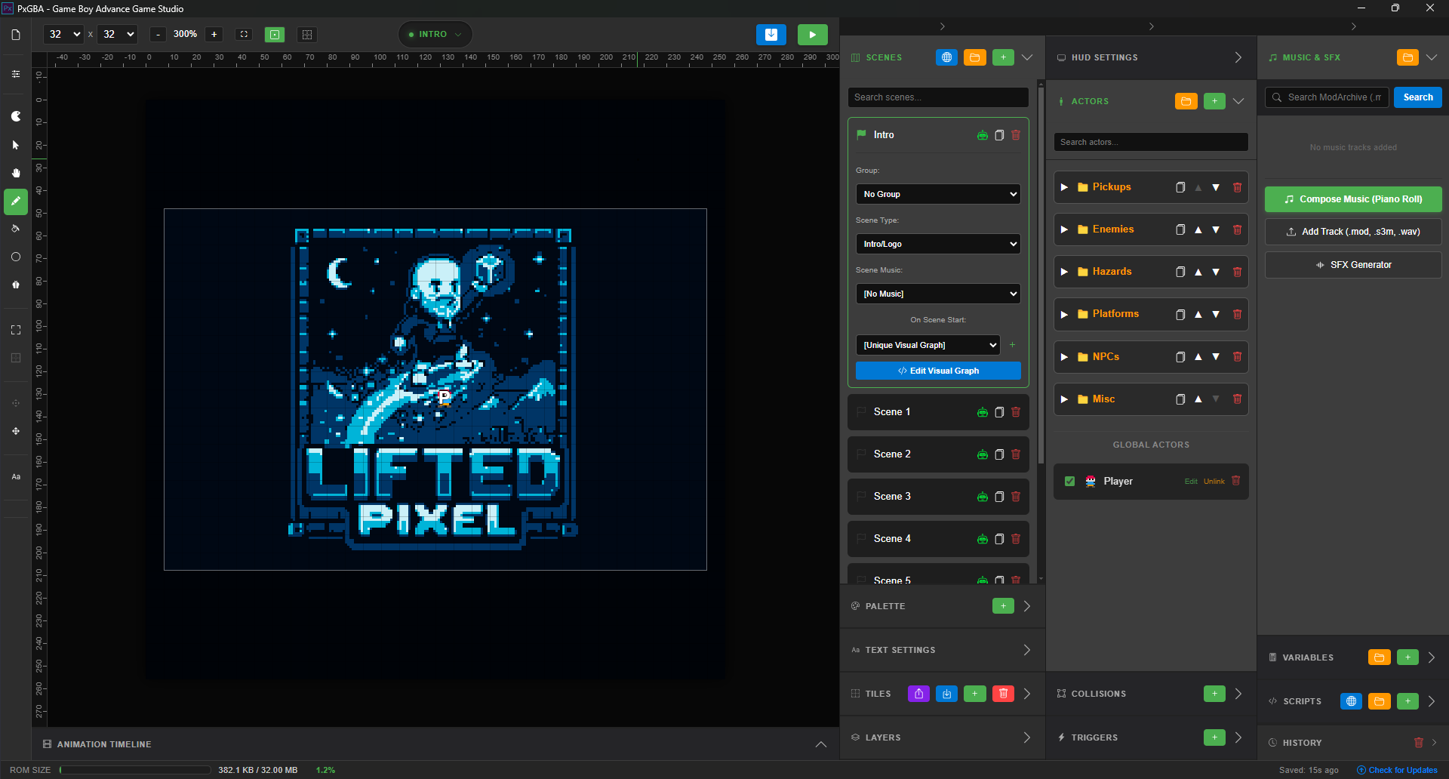The height and width of the screenshot is (779, 1449).
Task: Expand the Pickups actor folder
Action: [x=1064, y=187]
